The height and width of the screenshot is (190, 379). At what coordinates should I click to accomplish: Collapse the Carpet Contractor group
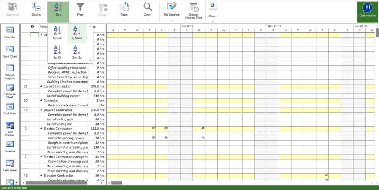pos(41,87)
